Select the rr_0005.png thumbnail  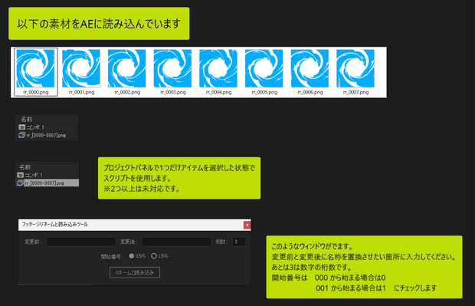(264, 68)
